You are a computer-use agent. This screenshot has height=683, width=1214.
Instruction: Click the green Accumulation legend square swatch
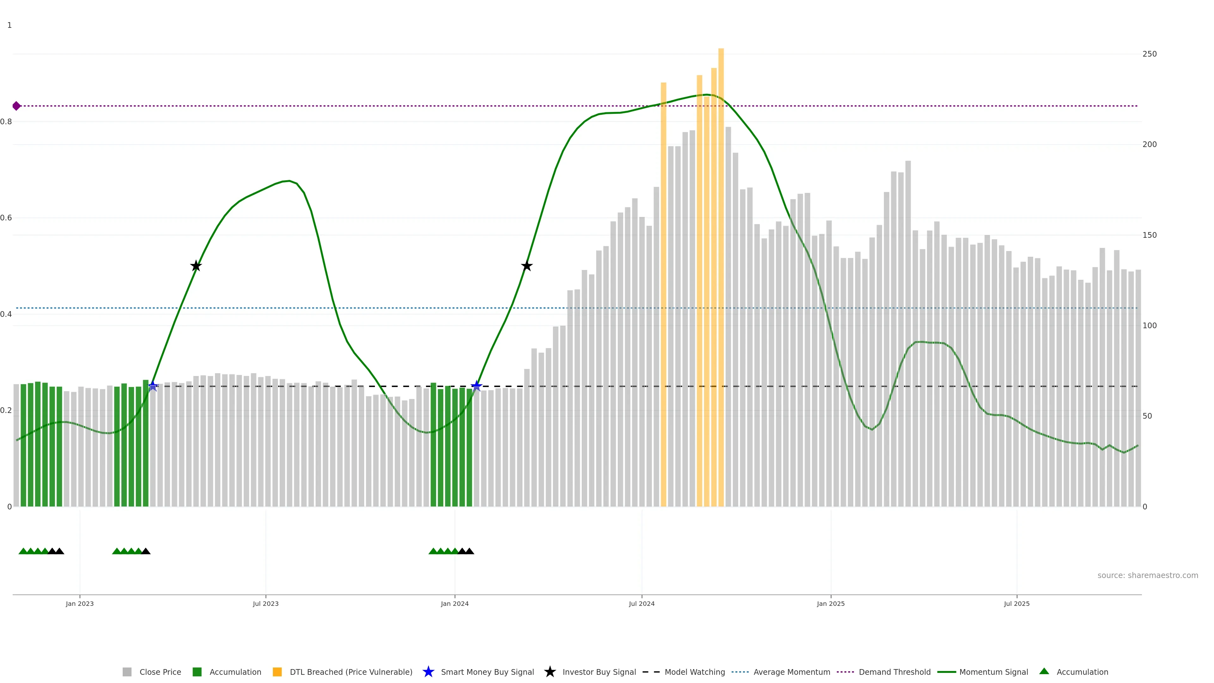[x=197, y=672]
